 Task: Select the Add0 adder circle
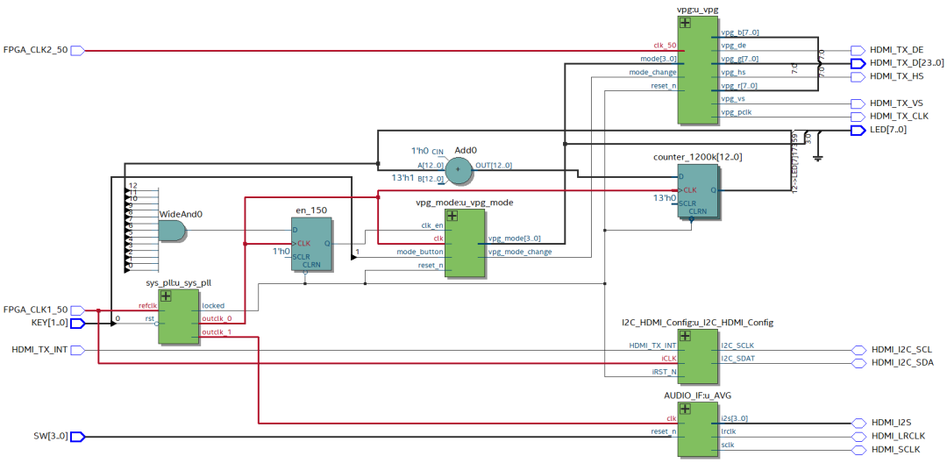click(x=458, y=169)
